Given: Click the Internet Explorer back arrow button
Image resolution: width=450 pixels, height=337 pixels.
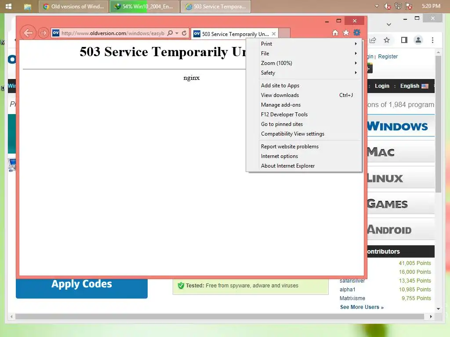Looking at the screenshot, I should (28, 33).
